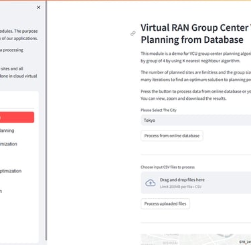The width and height of the screenshot is (251, 245).
Task: Click the Limit 200MB per file text
Action: (x=181, y=187)
